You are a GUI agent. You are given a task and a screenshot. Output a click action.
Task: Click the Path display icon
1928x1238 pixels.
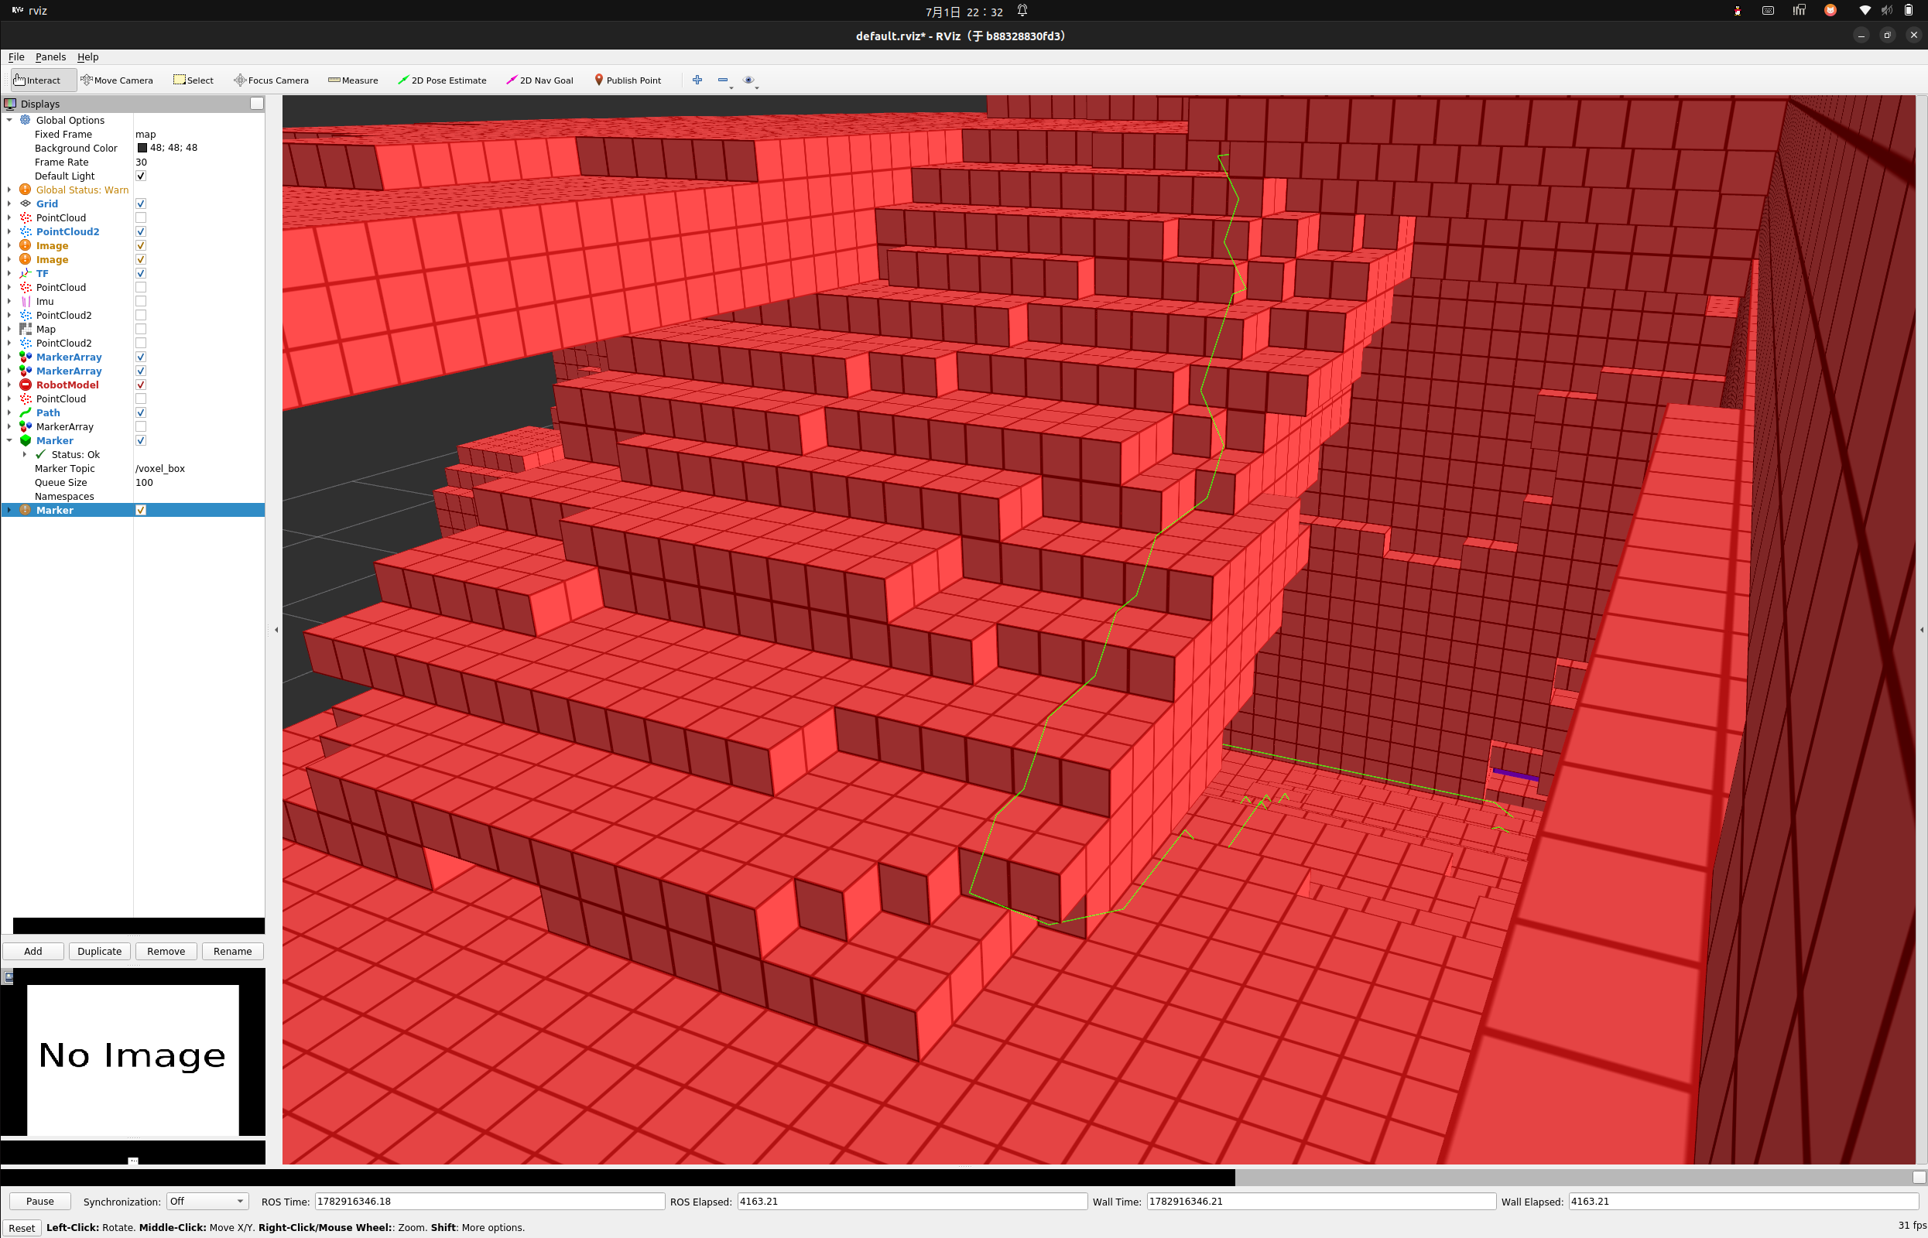pyautogui.click(x=25, y=412)
